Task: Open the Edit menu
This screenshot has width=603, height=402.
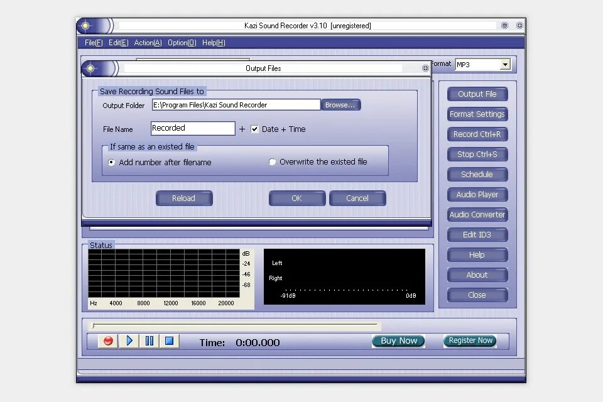Action: pyautogui.click(x=119, y=43)
